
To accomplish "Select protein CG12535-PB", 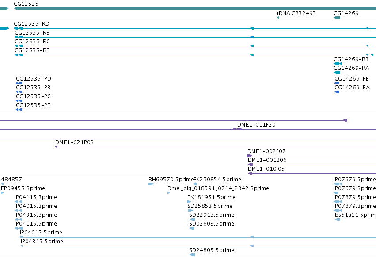I will tap(33, 88).
